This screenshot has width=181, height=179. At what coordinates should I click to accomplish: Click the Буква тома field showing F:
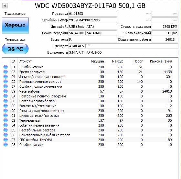(93, 40)
